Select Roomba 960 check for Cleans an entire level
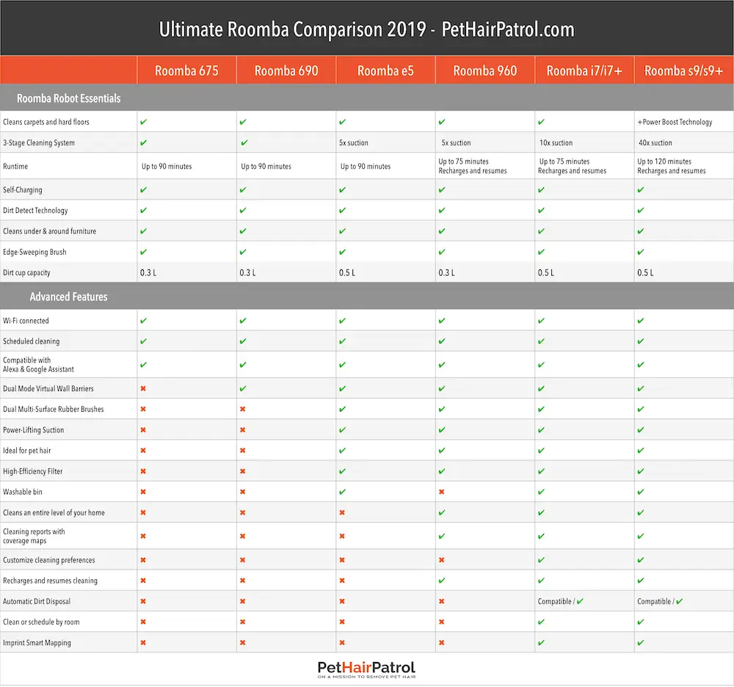 (x=441, y=512)
